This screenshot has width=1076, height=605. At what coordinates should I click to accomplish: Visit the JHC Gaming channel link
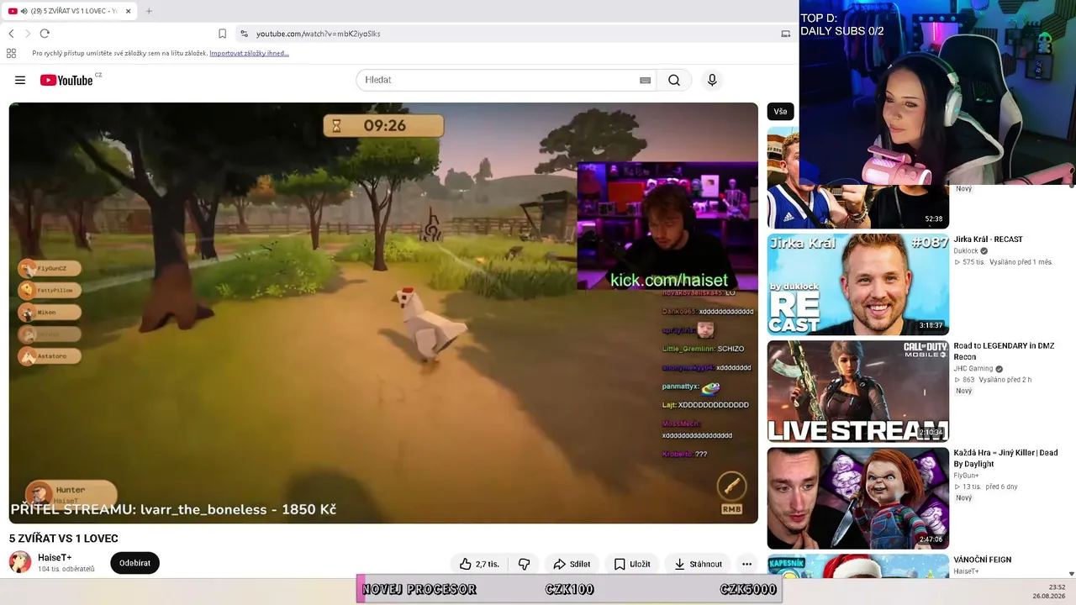(x=973, y=368)
